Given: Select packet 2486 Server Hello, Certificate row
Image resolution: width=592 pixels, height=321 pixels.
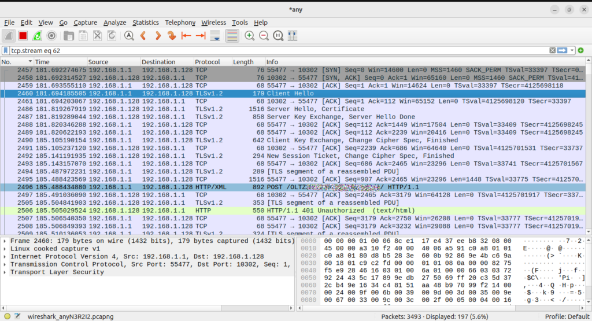Looking at the screenshot, I should coord(293,109).
